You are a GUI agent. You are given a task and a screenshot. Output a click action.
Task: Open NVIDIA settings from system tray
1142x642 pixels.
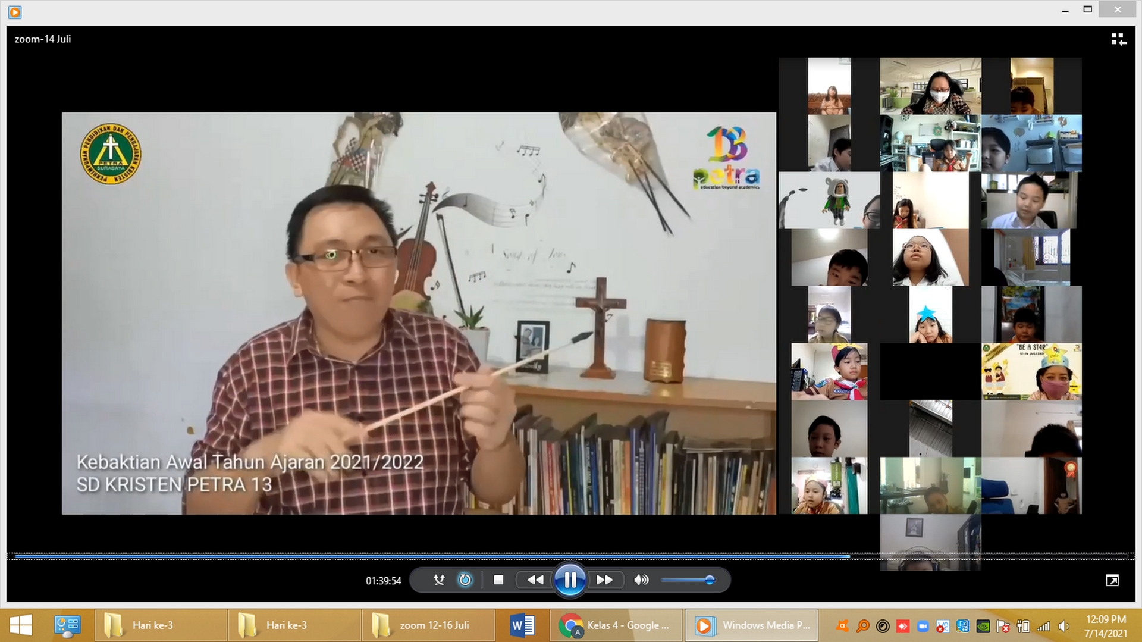pyautogui.click(x=983, y=626)
